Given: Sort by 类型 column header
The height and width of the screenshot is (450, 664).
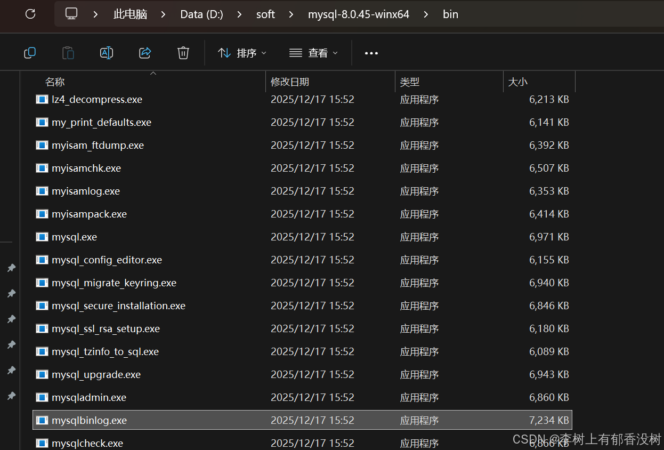Looking at the screenshot, I should pyautogui.click(x=410, y=82).
